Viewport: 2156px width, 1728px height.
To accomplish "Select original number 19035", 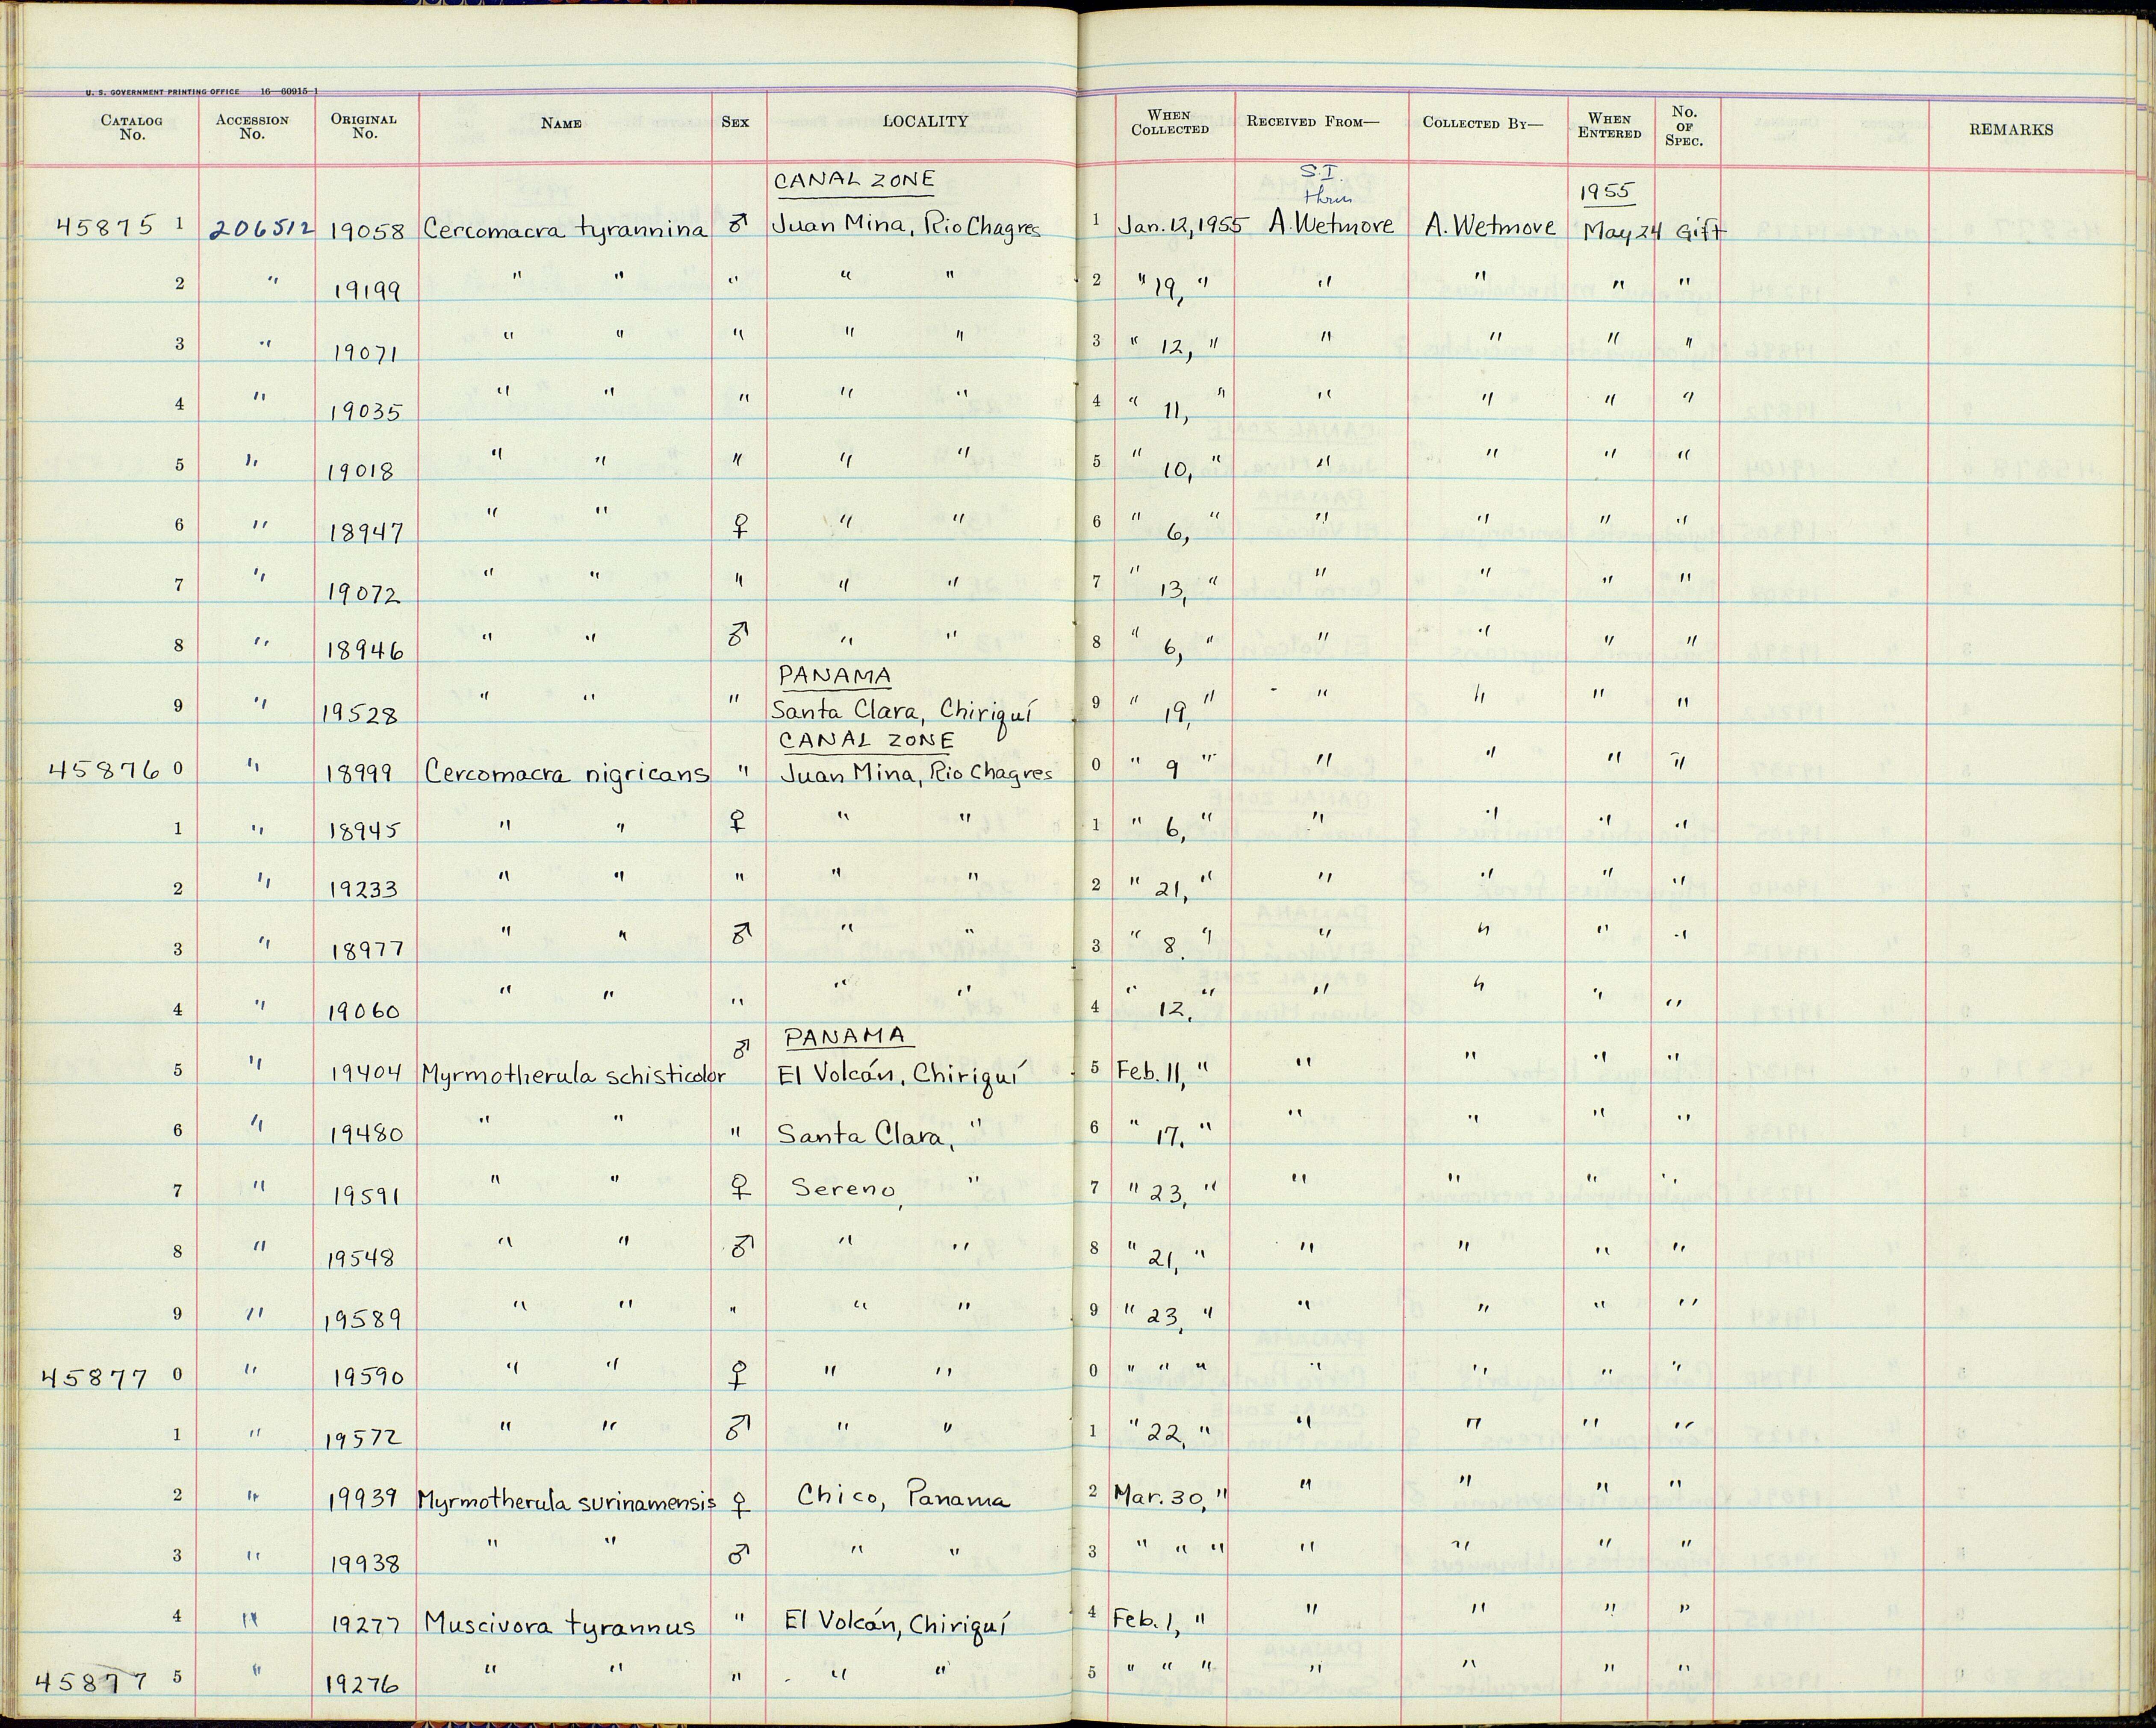I will pyautogui.click(x=366, y=412).
